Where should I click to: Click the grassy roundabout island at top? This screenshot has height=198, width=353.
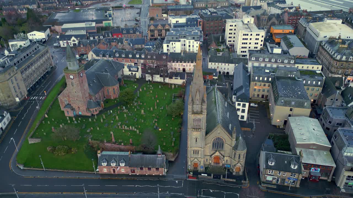[x=135, y=2]
